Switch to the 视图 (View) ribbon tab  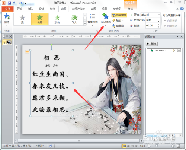pos(104,9)
